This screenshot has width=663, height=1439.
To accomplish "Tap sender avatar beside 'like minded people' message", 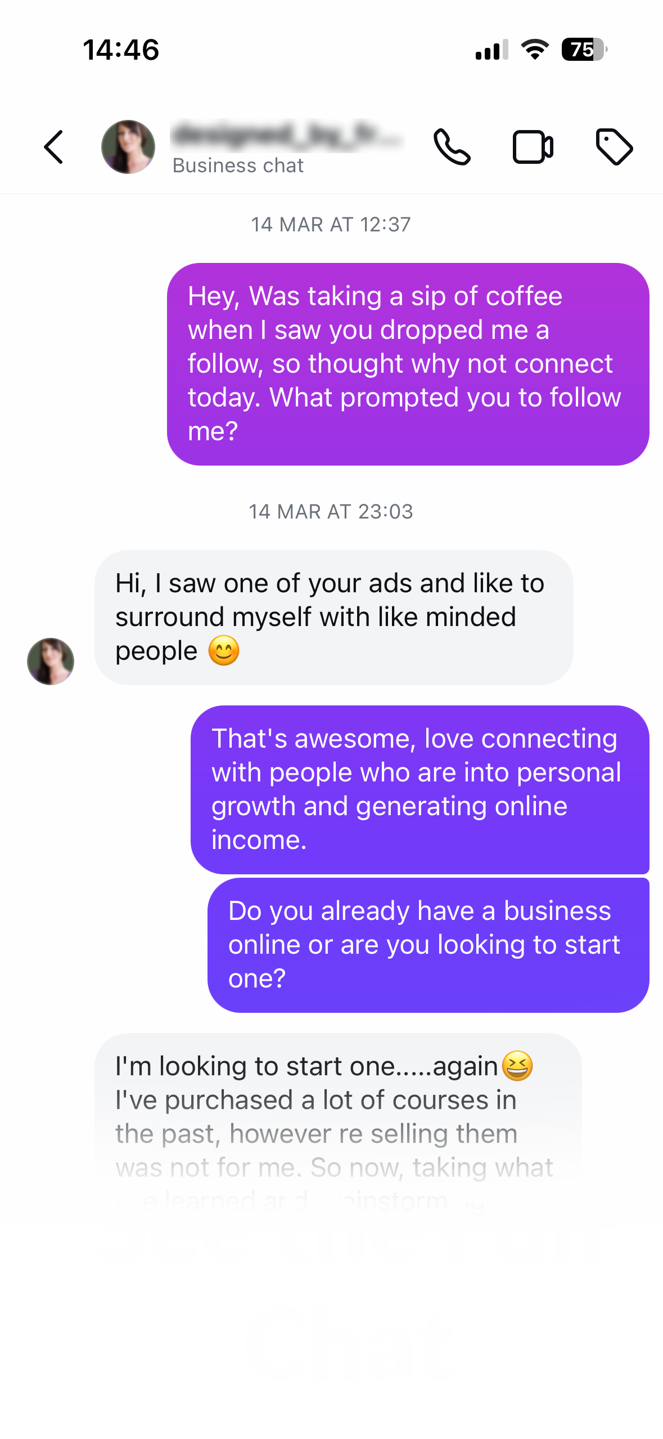I will tap(51, 661).
